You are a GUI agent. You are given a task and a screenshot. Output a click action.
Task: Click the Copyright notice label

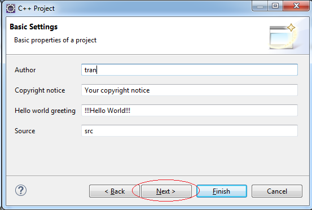(40, 90)
